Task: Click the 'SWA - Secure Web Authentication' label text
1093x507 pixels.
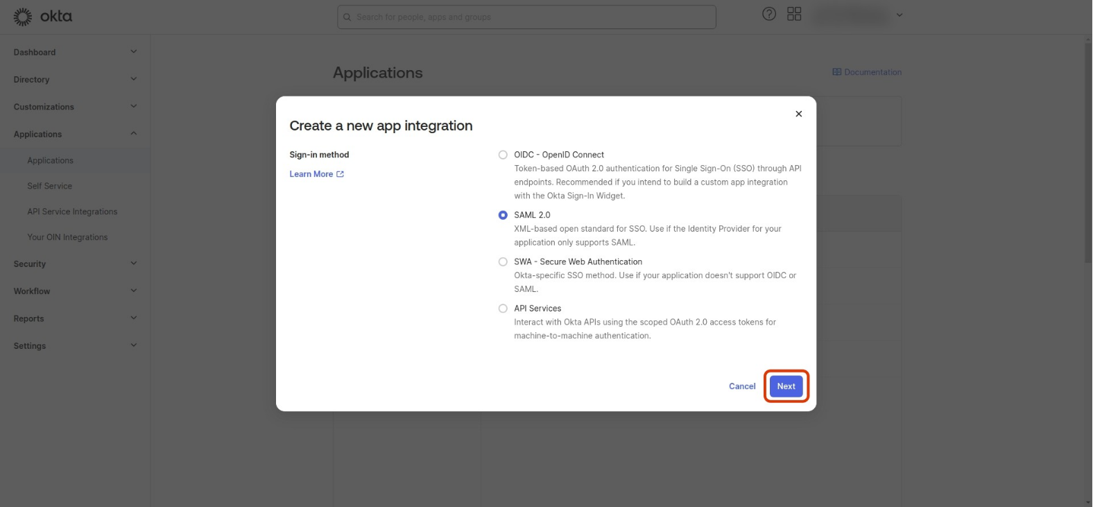Action: pos(578,261)
